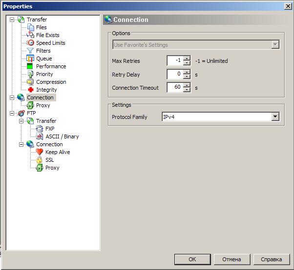Increase Connection Timeout with the up arrow
Screen dimensions: 294x270
pyautogui.click(x=187, y=85)
